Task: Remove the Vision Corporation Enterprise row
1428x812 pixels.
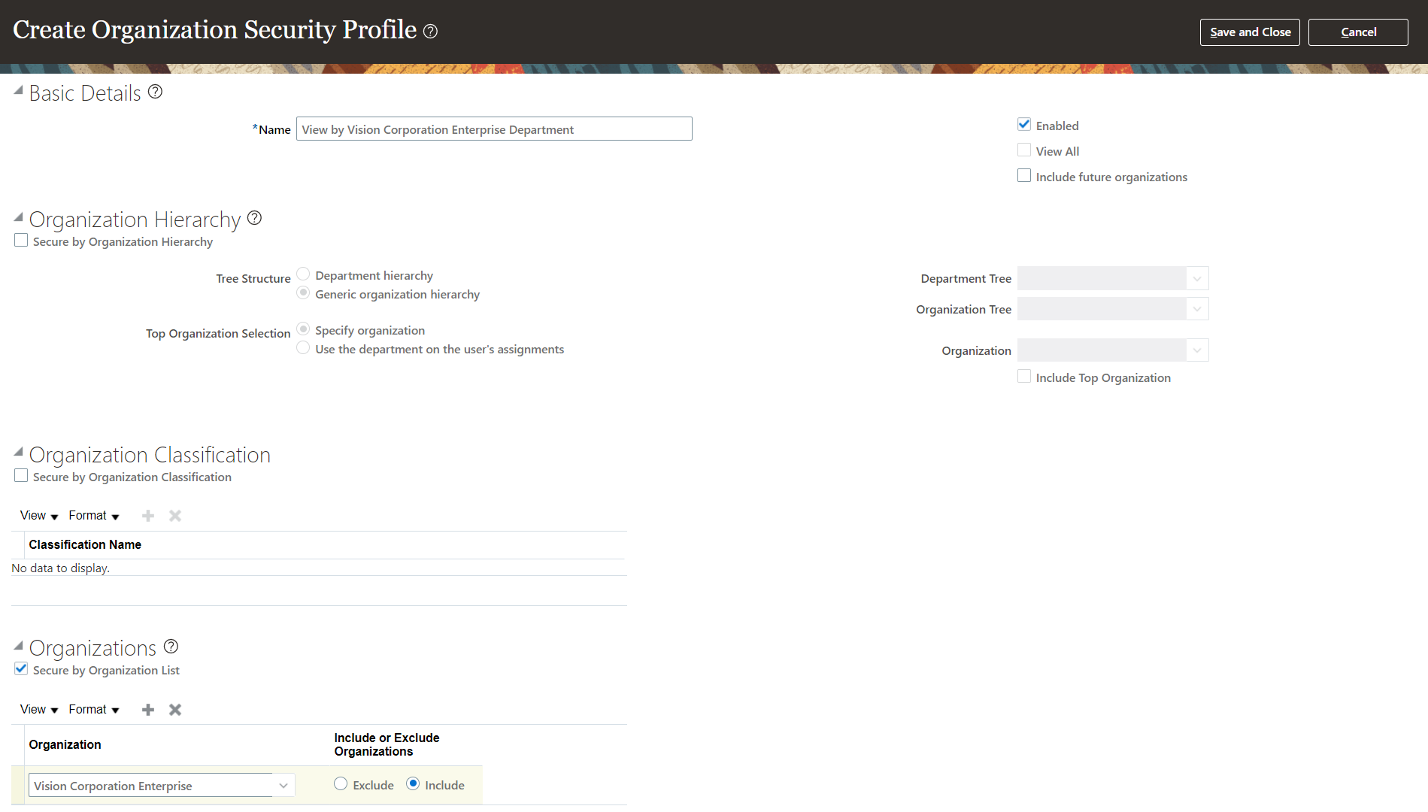Action: [174, 709]
